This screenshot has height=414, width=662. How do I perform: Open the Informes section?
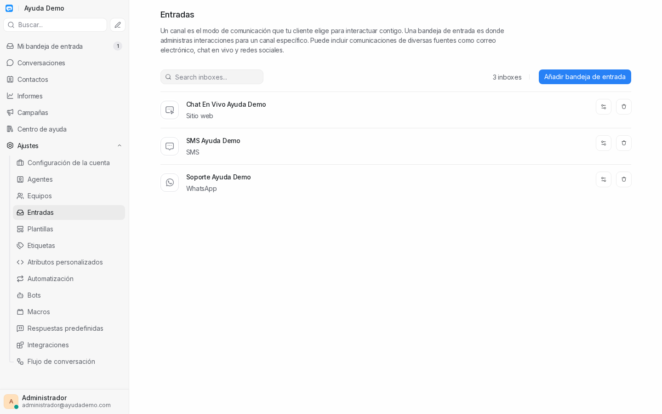click(64, 96)
